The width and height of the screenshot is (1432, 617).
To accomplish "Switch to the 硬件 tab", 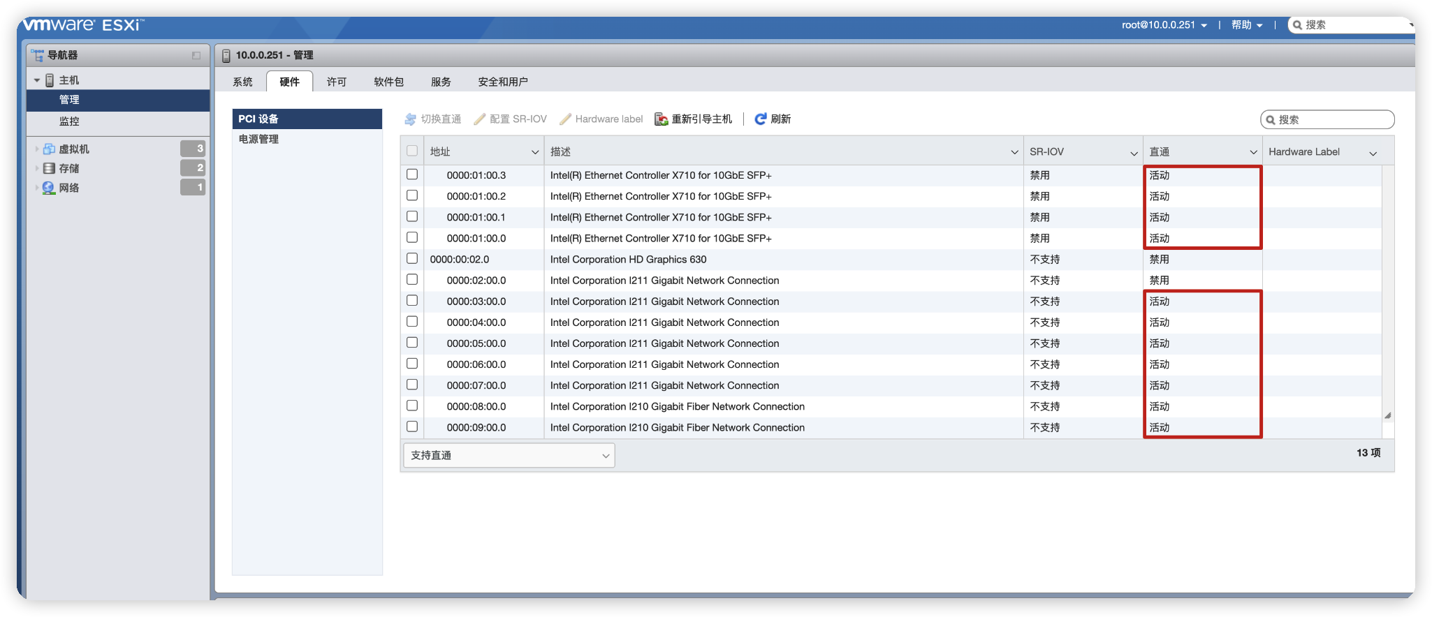I will 289,82.
